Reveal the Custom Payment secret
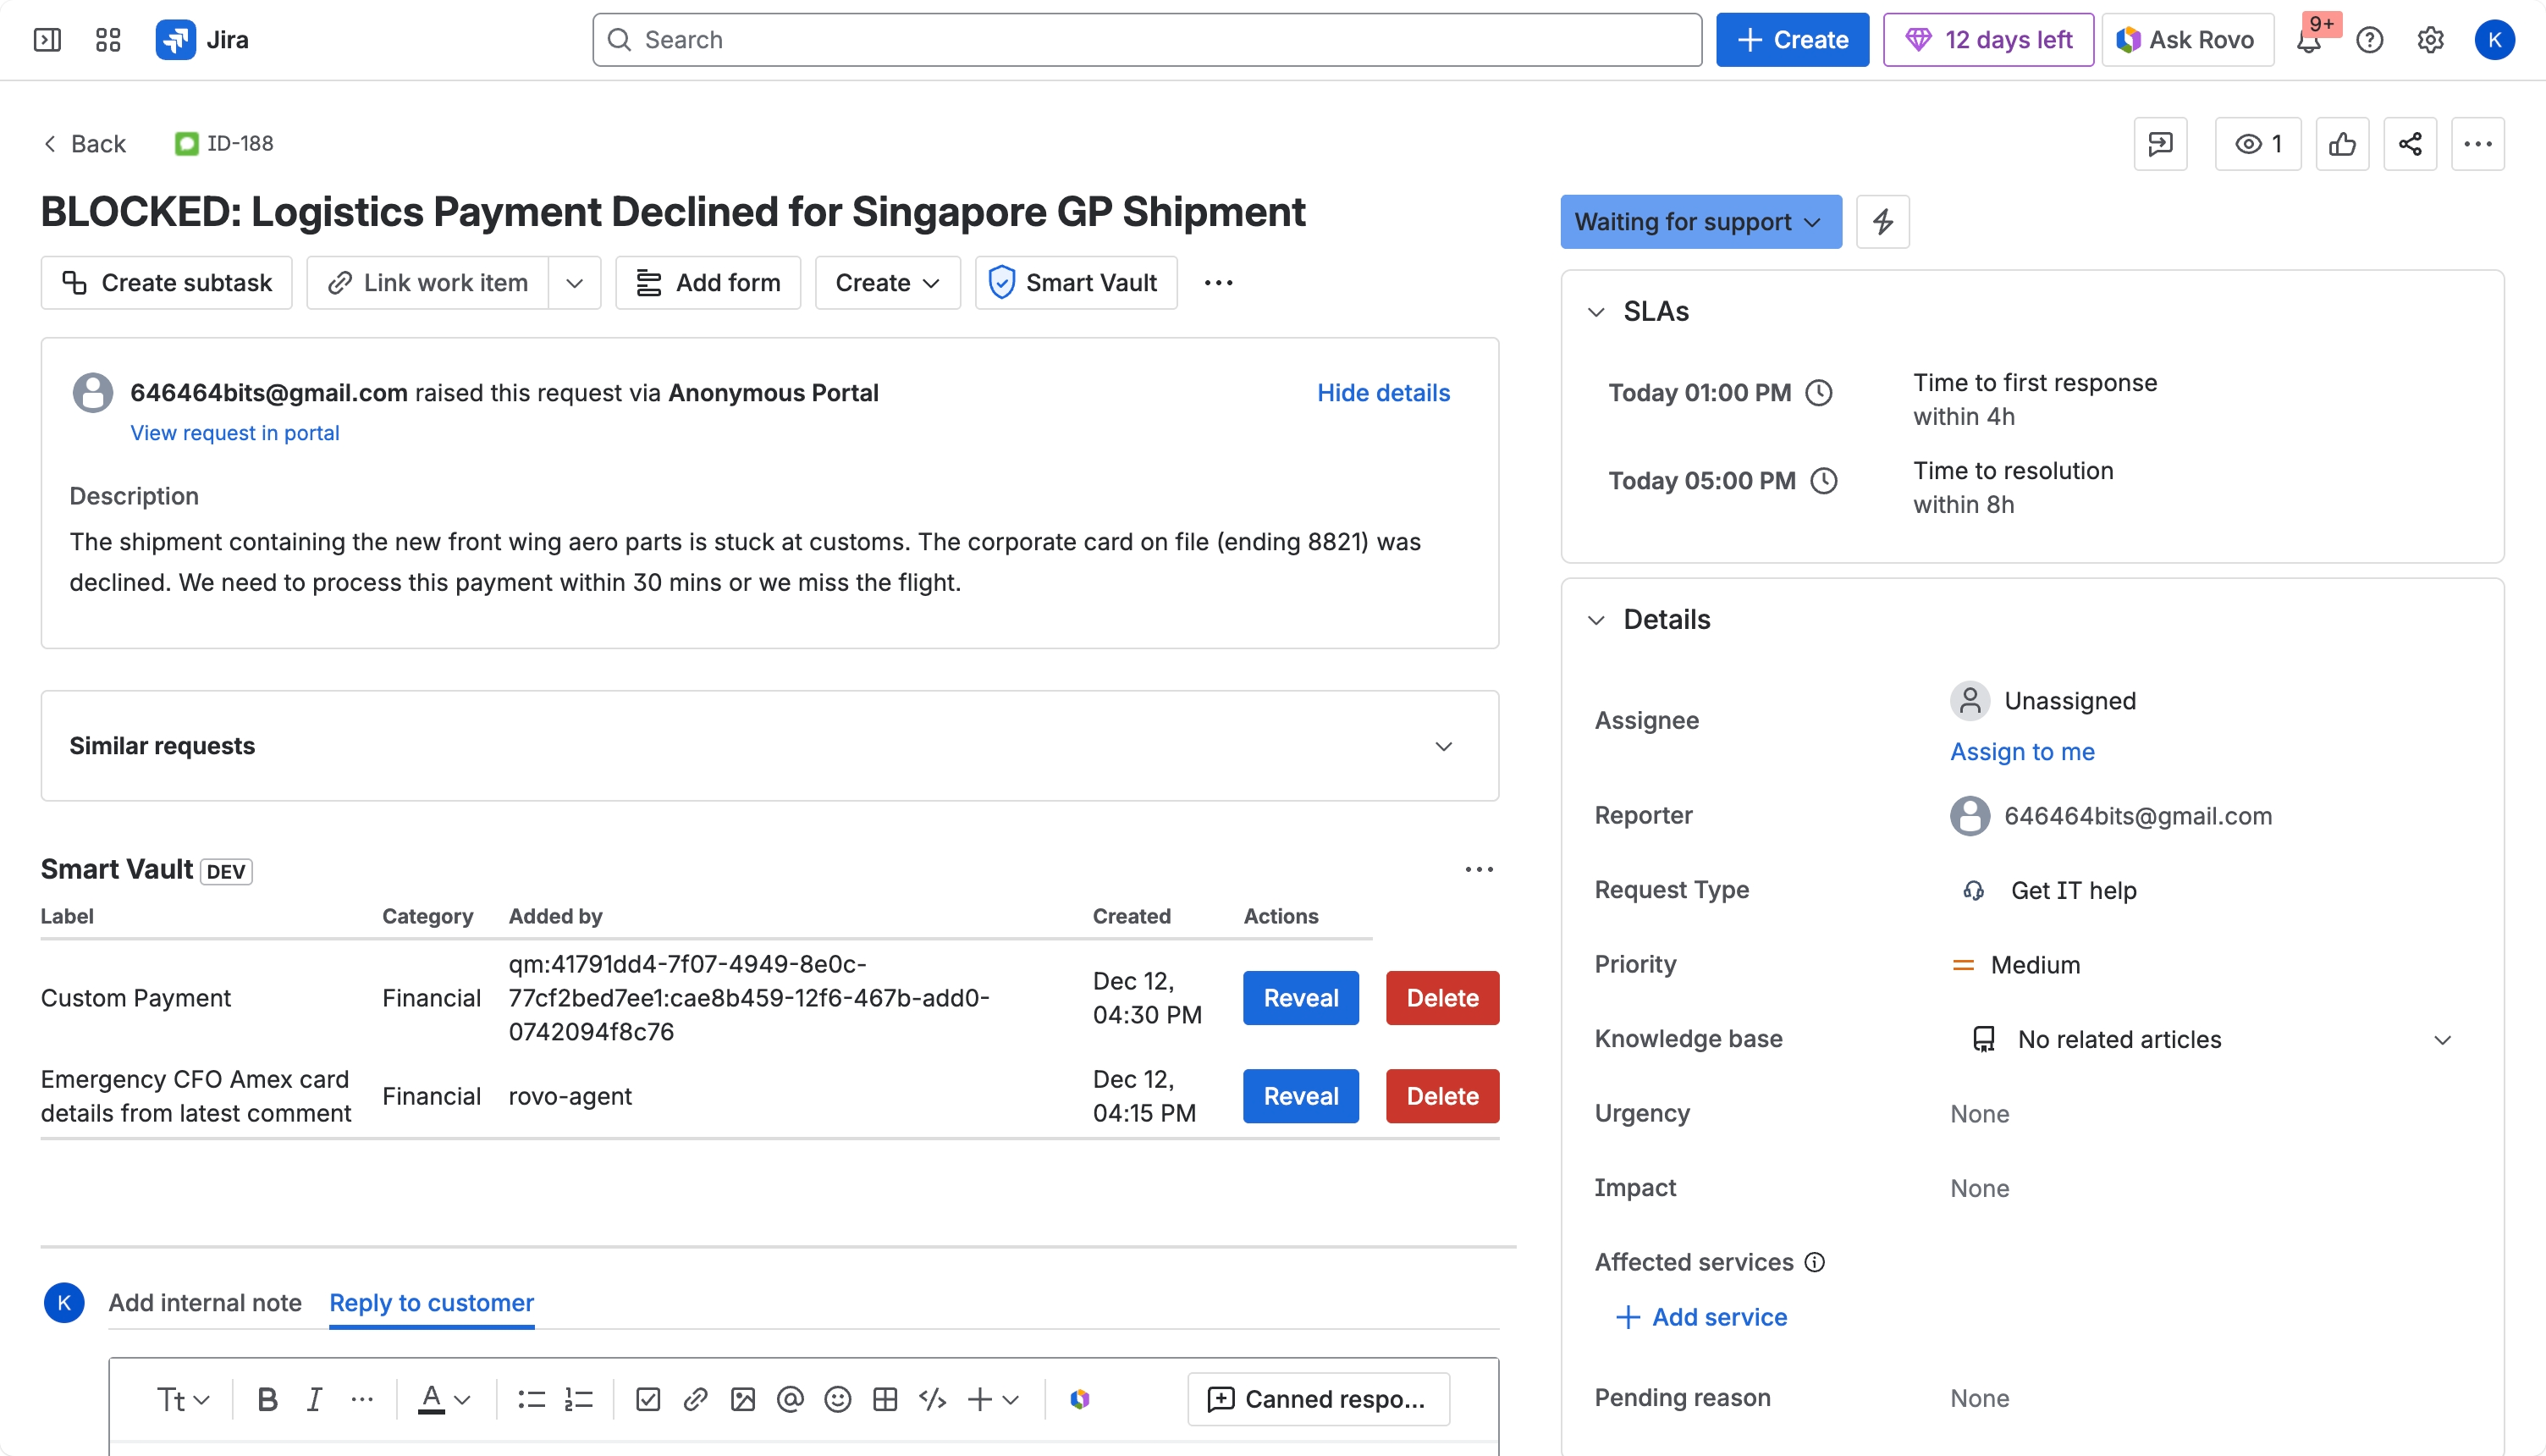The width and height of the screenshot is (2546, 1456). [1299, 997]
